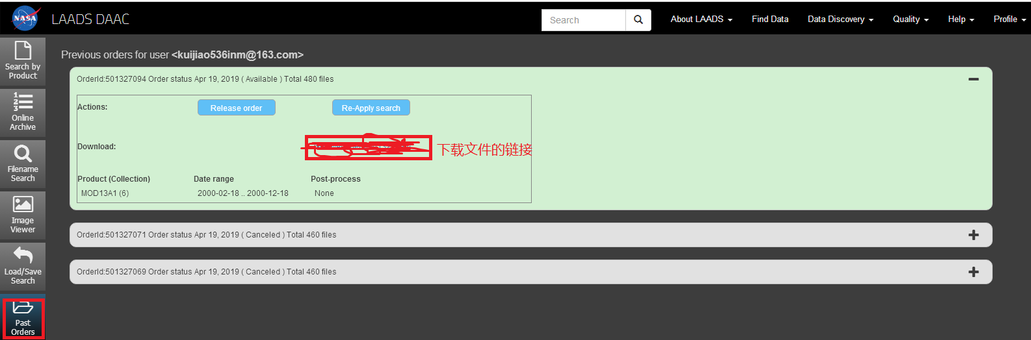Click the Product (Collection) column header
The image size is (1031, 340).
coord(114,179)
